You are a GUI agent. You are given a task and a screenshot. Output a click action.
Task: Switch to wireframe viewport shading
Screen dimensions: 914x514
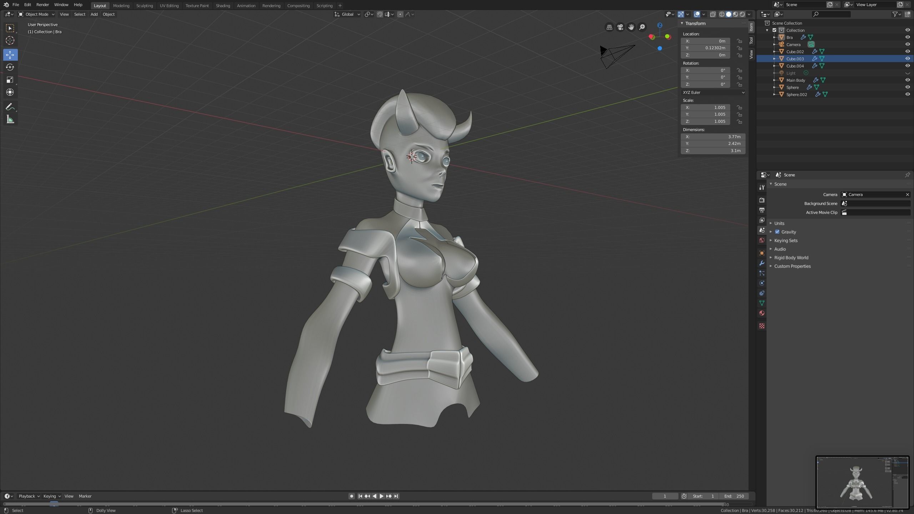click(722, 14)
